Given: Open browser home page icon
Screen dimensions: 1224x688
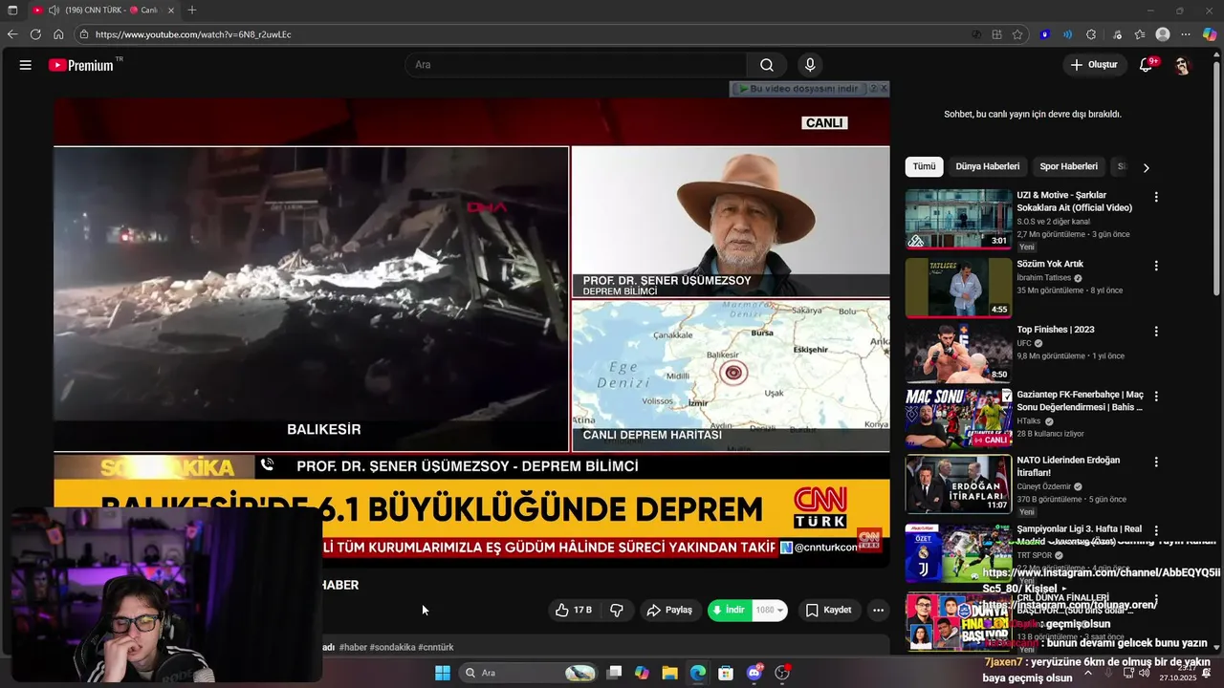Looking at the screenshot, I should pyautogui.click(x=58, y=34).
